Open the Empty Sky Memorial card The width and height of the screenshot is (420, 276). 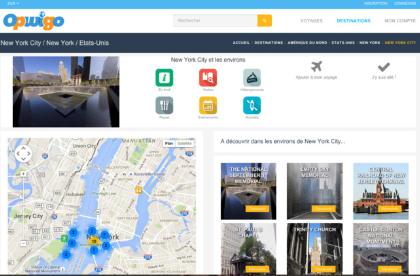[315, 191]
